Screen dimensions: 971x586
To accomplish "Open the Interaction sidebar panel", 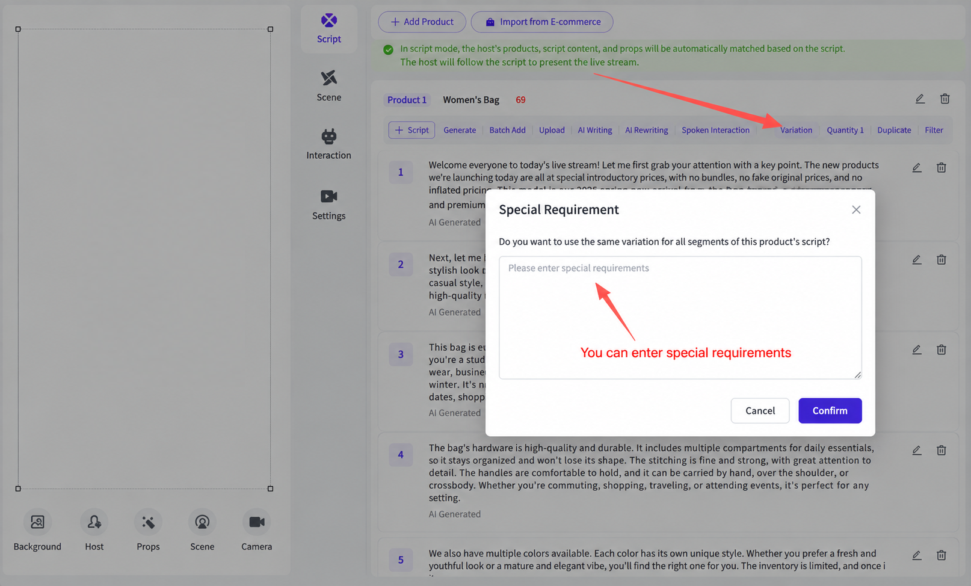I will click(329, 144).
